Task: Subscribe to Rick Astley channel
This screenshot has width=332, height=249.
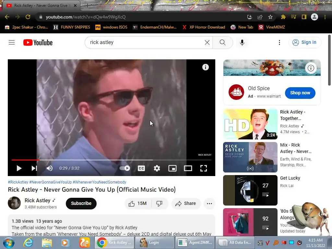Action: 81,204
